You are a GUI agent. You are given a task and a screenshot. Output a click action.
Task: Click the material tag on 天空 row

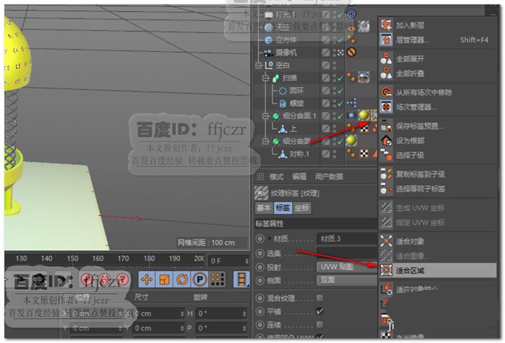(364, 27)
